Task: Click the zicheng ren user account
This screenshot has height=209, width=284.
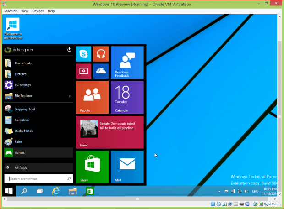Action: coord(18,50)
